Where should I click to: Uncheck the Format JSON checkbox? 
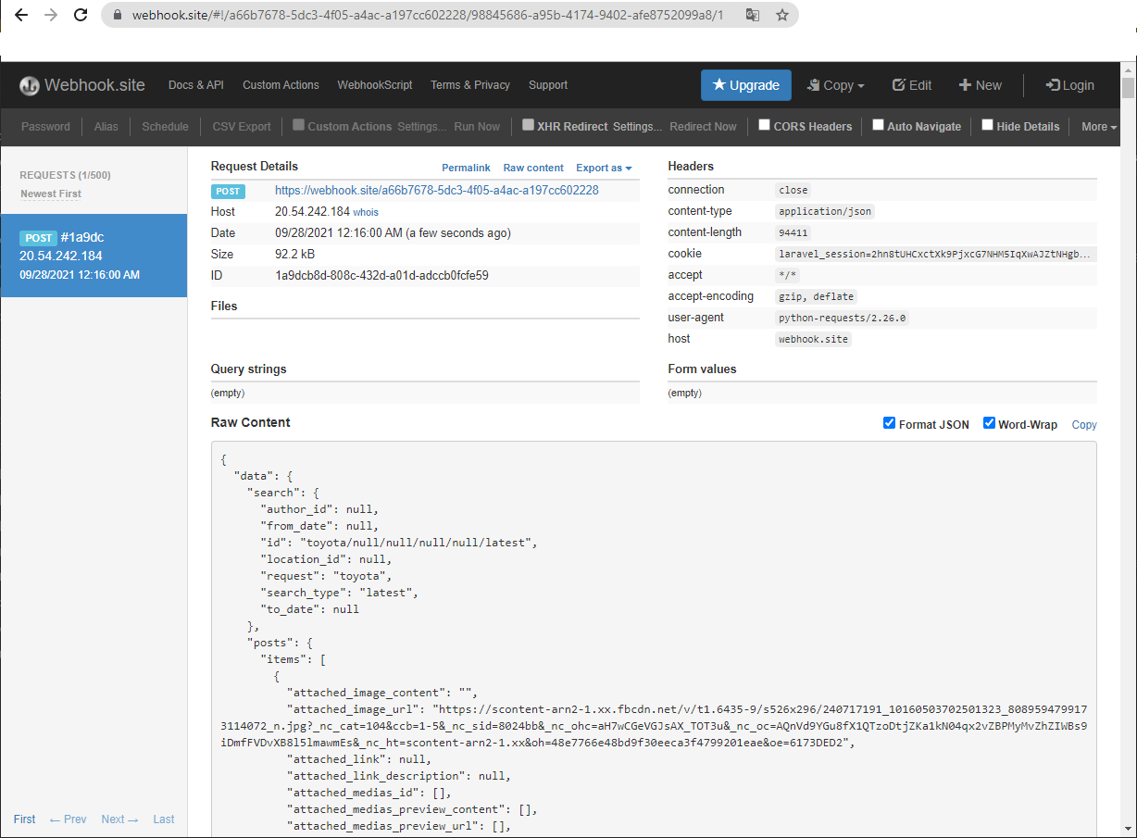click(x=890, y=423)
